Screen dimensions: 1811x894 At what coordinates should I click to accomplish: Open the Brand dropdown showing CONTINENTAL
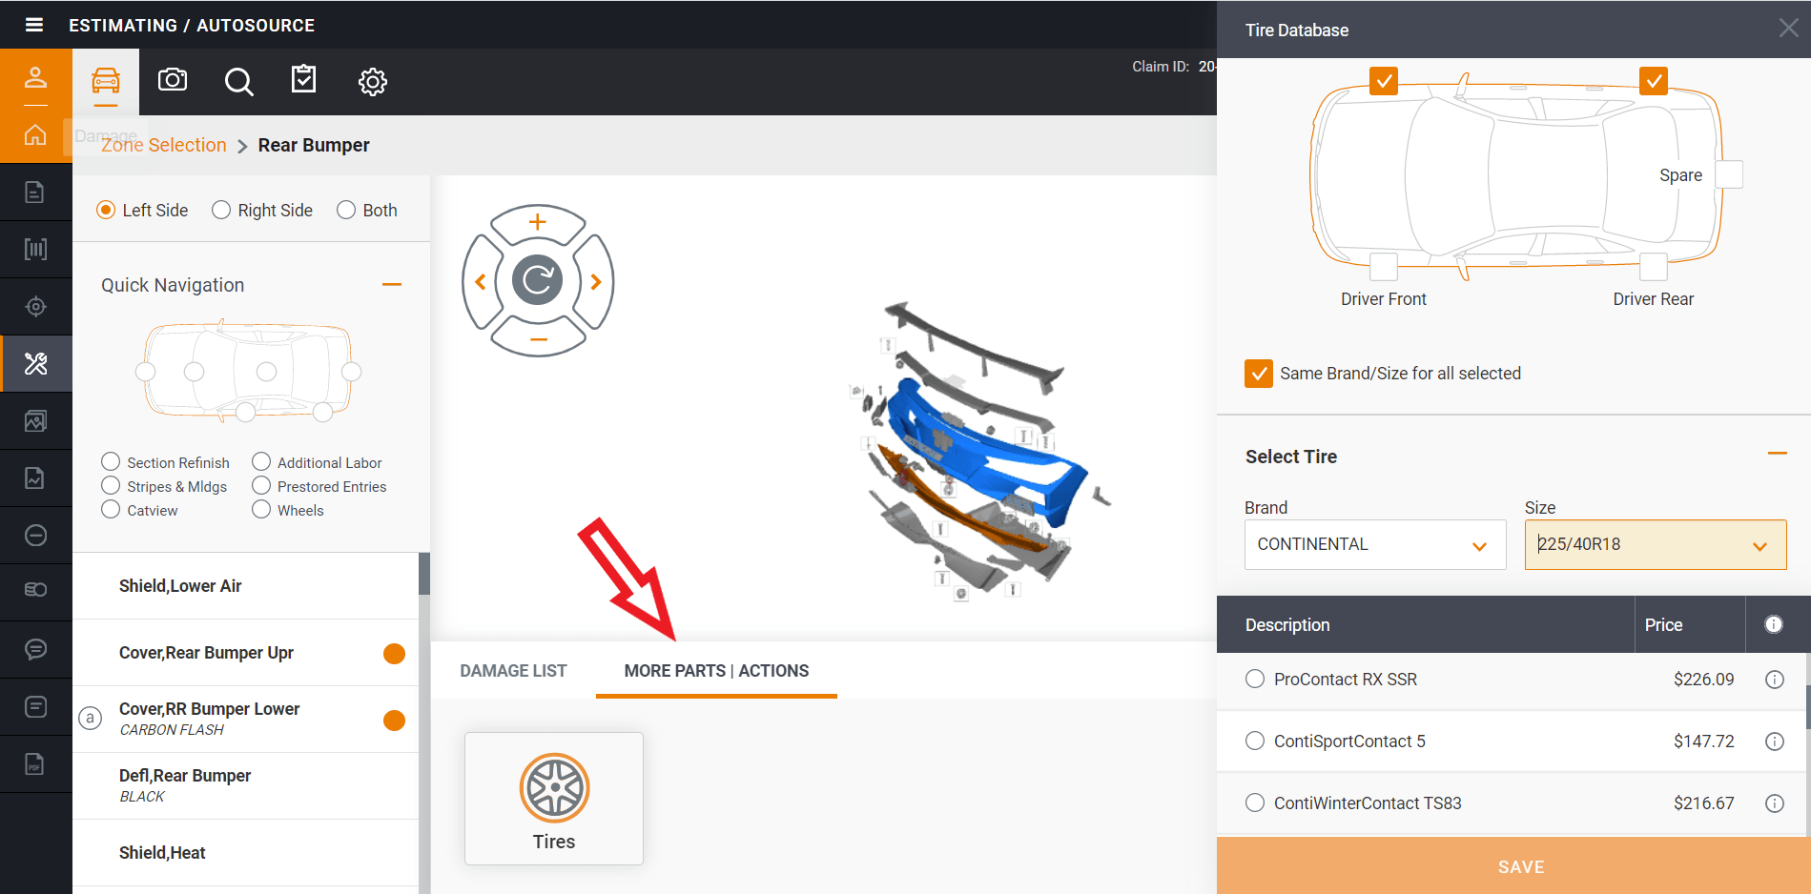tap(1374, 544)
